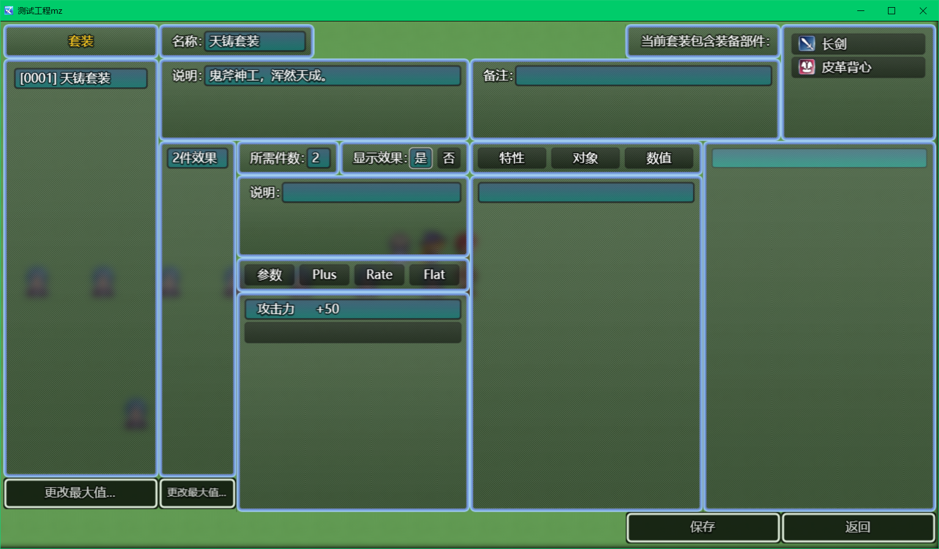This screenshot has width=939, height=549.
Task: Minimize the 测试工程mz window
Action: 861,10
